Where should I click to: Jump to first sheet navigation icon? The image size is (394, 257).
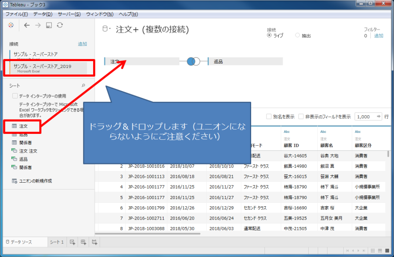[347, 251]
